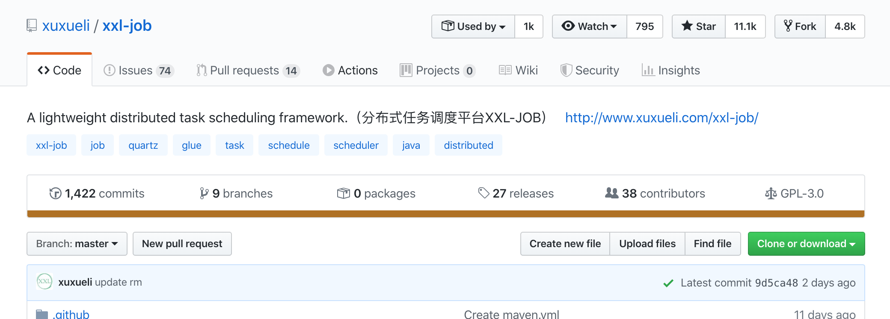Visit the www.xuxueli.com/xxl-job website link

(662, 118)
